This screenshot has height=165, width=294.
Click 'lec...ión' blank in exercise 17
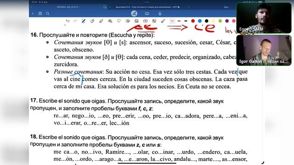coord(119,123)
